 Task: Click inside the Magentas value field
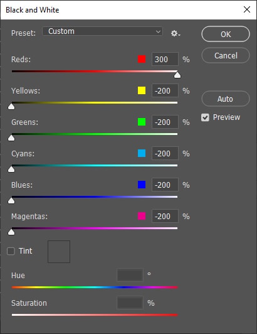pyautogui.click(x=165, y=216)
